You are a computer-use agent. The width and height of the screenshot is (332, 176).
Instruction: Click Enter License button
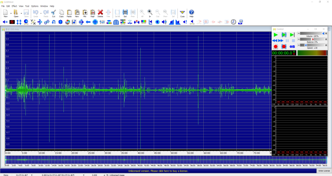coord(324,171)
